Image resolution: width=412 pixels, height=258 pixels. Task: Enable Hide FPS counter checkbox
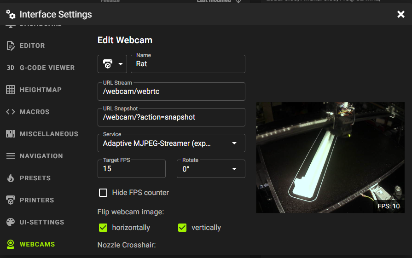coord(103,193)
